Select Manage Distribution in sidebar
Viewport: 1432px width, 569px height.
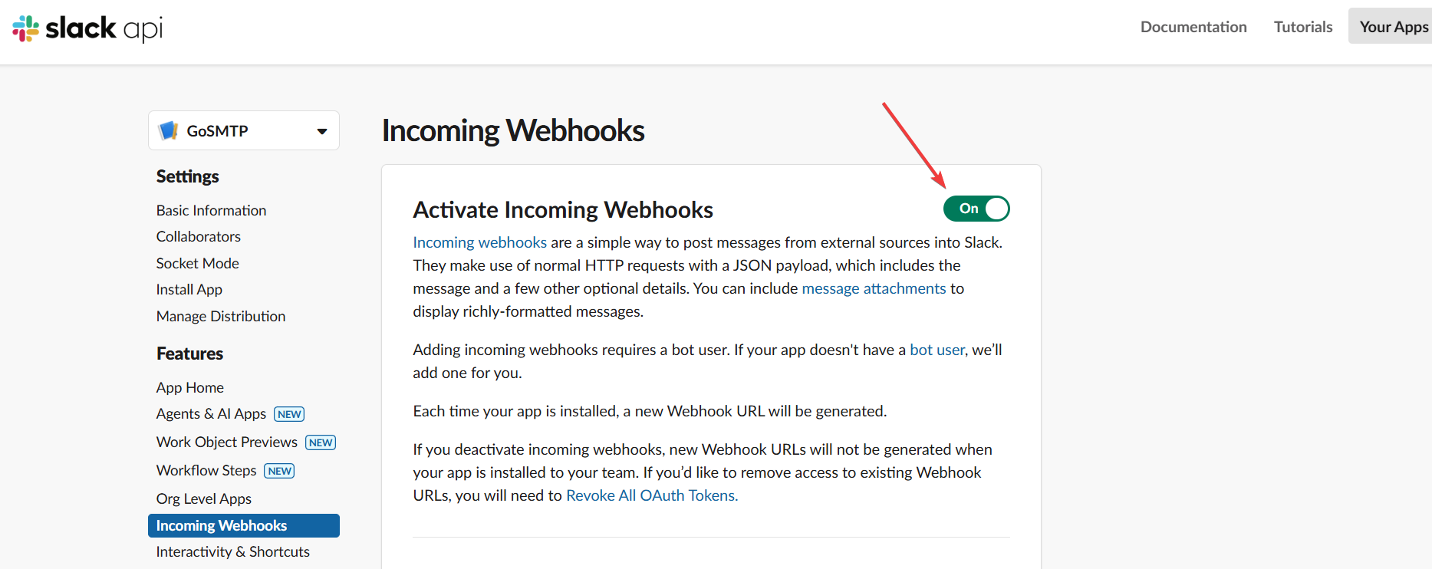coord(221,316)
